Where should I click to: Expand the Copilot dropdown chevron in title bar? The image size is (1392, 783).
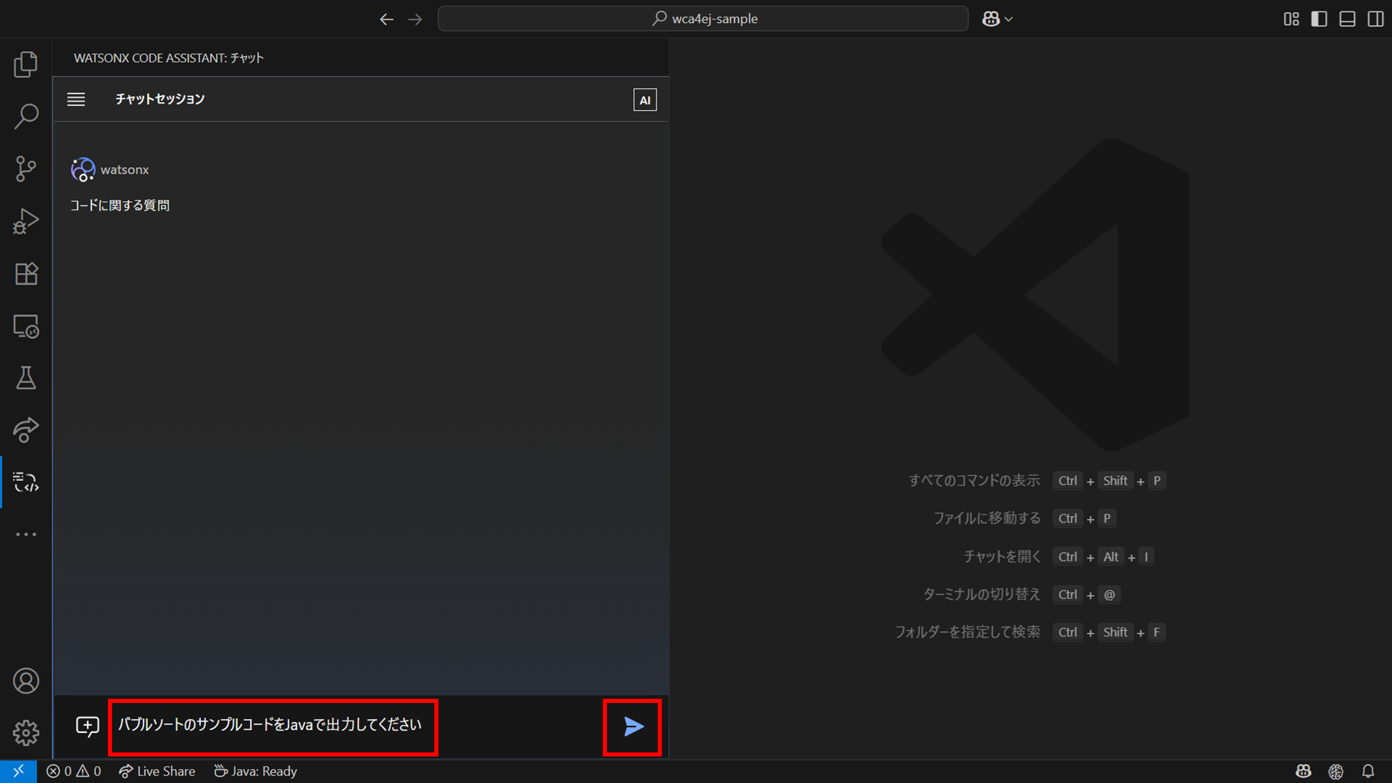1009,19
